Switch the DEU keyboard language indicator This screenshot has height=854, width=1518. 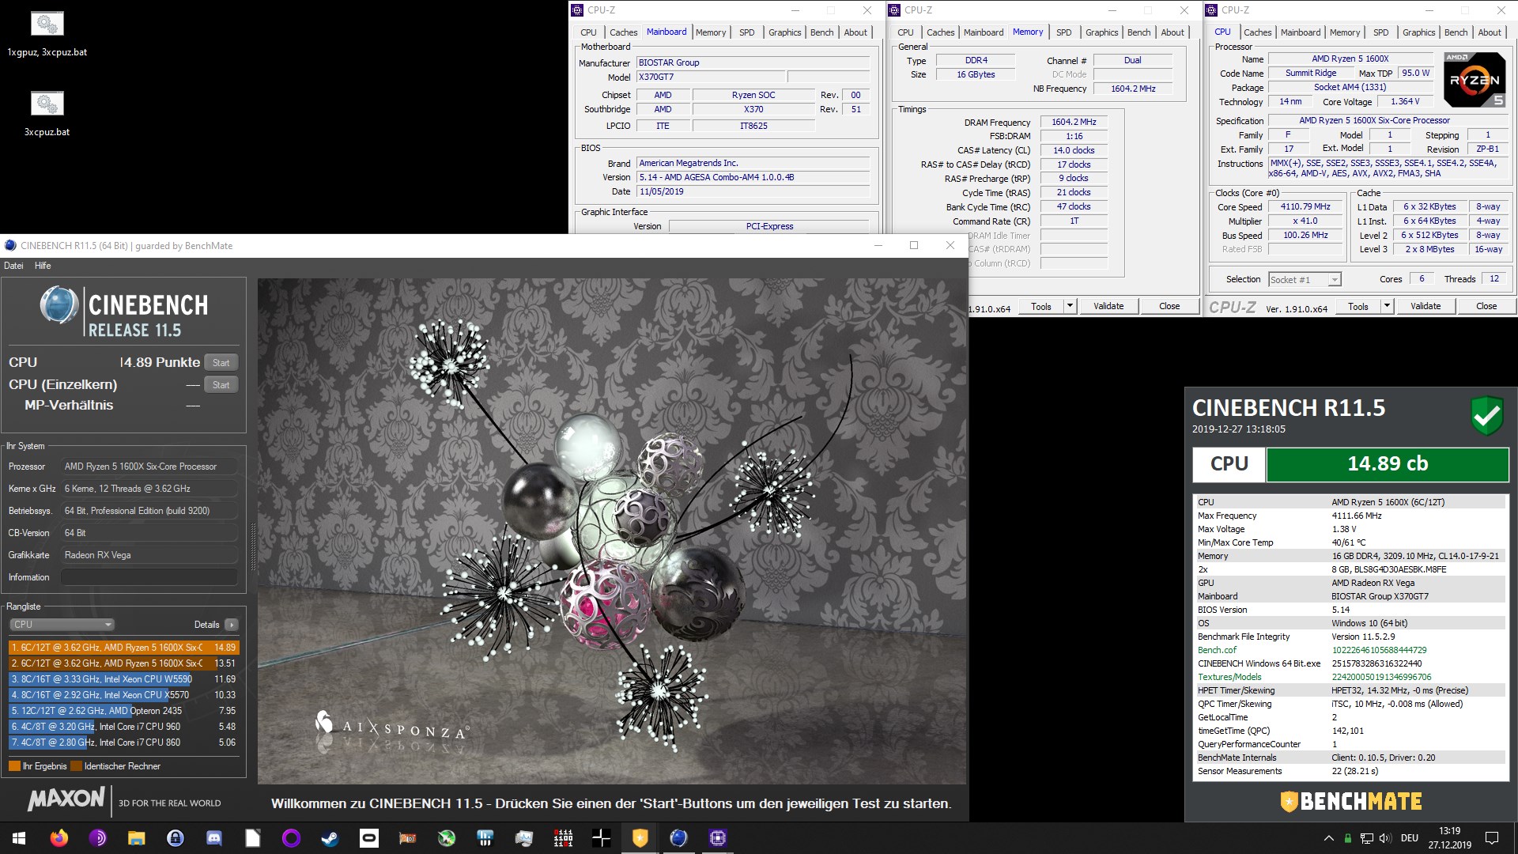(1410, 838)
